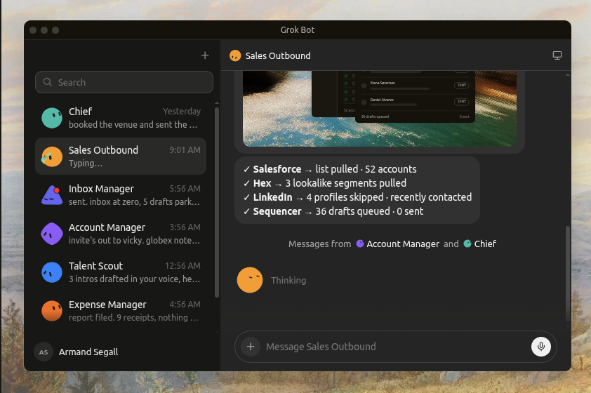Click the LinkedIn profiles skipped line
The height and width of the screenshot is (393, 591).
tap(358, 197)
